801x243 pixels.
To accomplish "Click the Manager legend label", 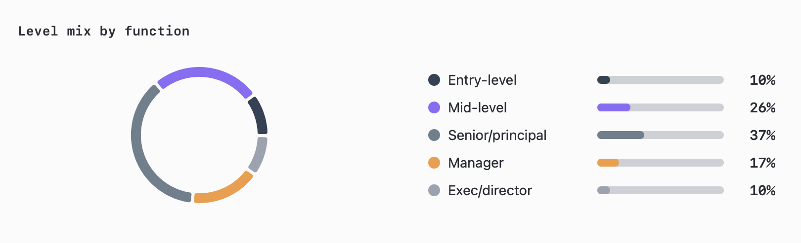I will pos(476,163).
